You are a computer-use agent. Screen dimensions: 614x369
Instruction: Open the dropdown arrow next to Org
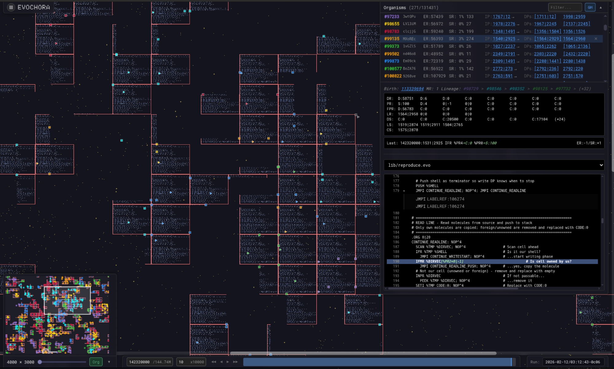click(109, 362)
